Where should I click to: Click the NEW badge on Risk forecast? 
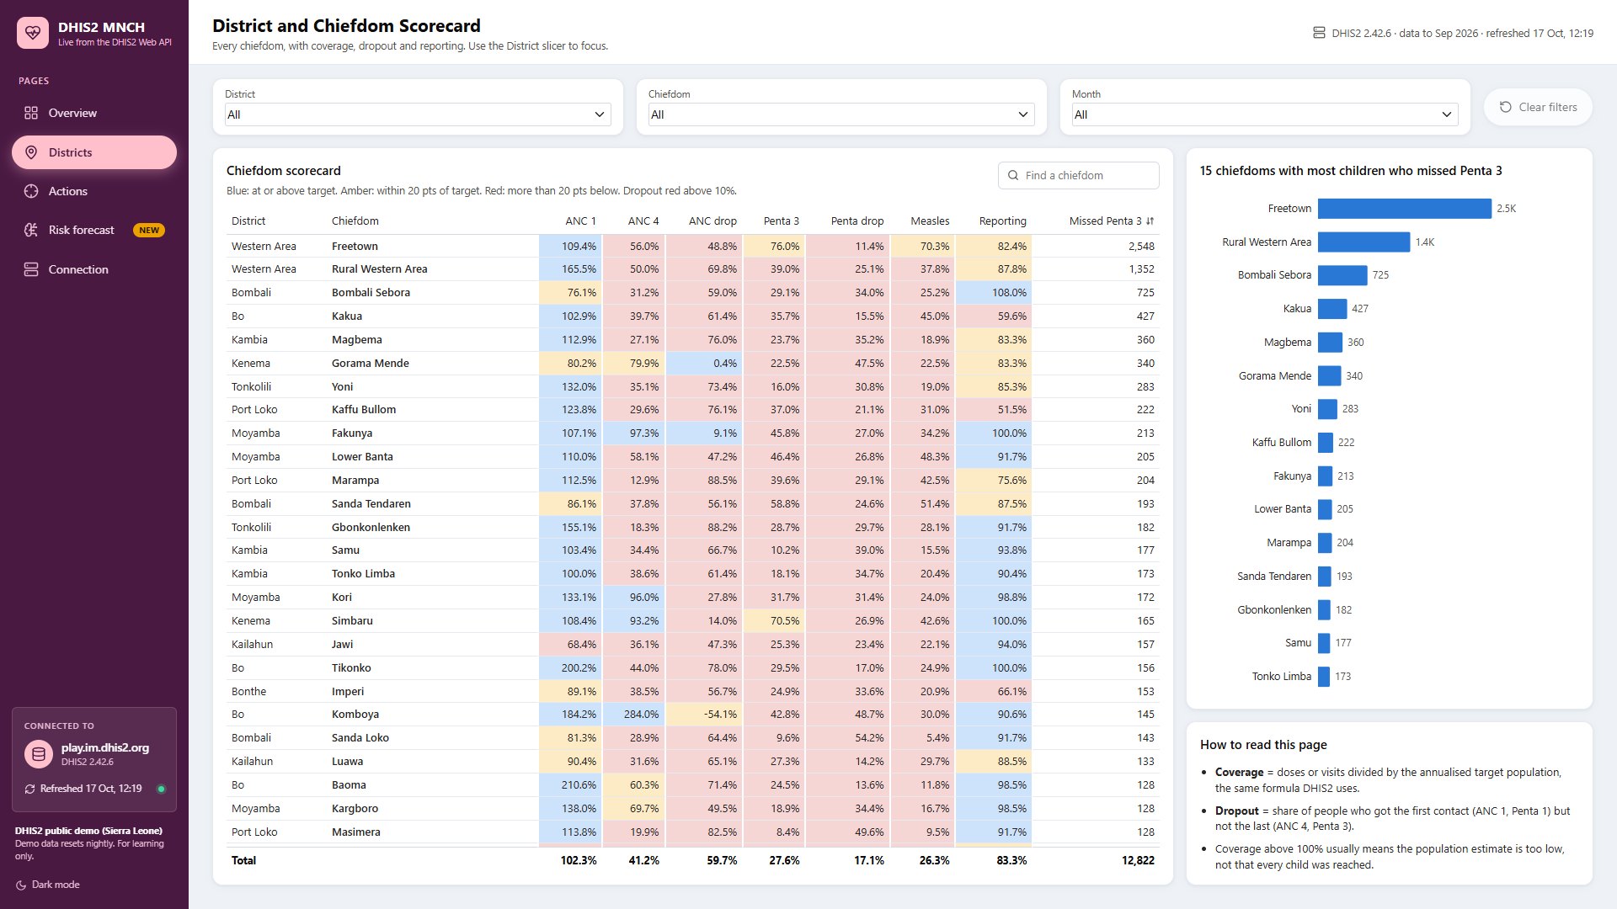(149, 230)
